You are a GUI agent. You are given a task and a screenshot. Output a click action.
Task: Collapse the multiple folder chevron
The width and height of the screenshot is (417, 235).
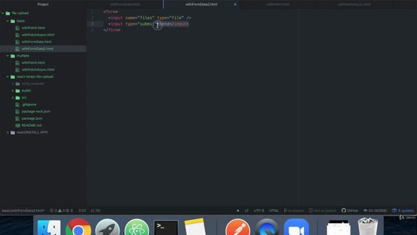click(8, 55)
